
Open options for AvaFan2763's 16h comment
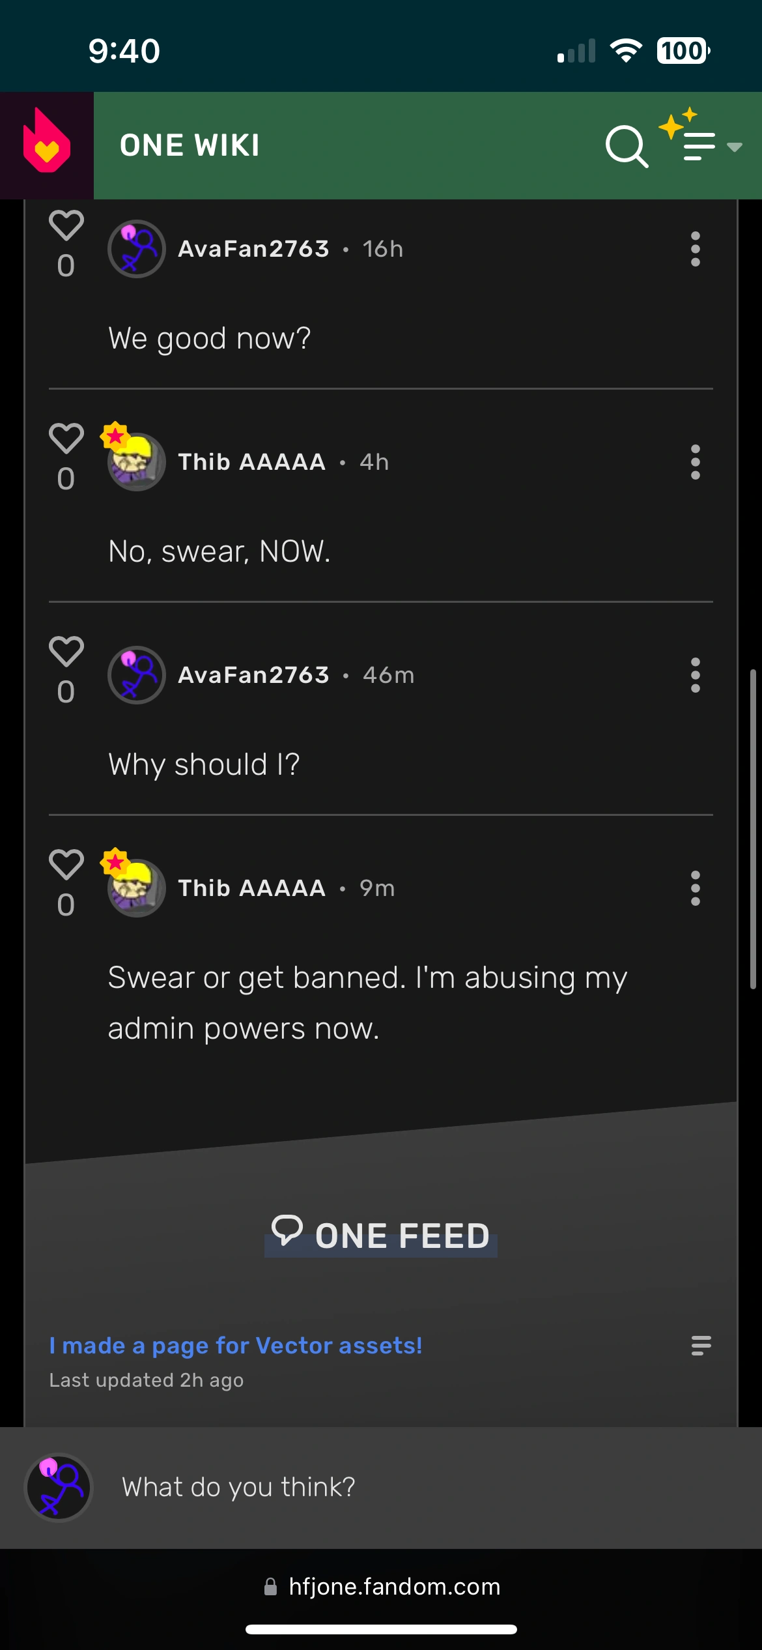(x=695, y=249)
